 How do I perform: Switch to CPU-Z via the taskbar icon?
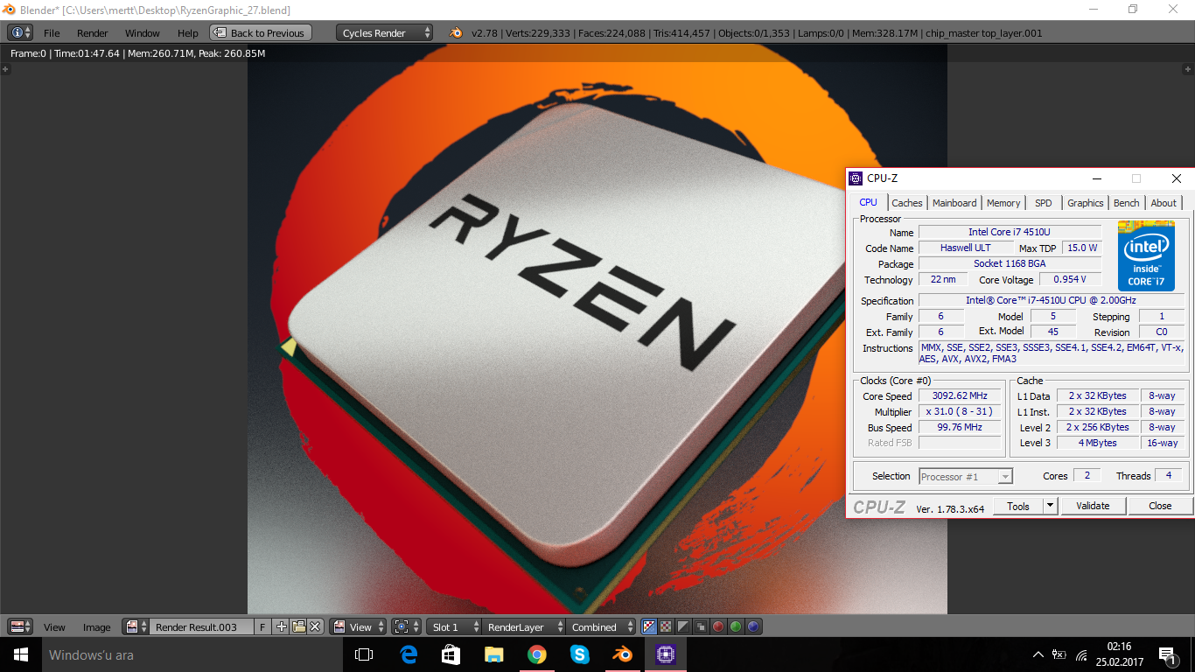point(666,654)
